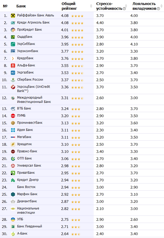The width and height of the screenshot is (164, 238).
Task: Click the Oschadbank logo icon
Action: pos(13,37)
